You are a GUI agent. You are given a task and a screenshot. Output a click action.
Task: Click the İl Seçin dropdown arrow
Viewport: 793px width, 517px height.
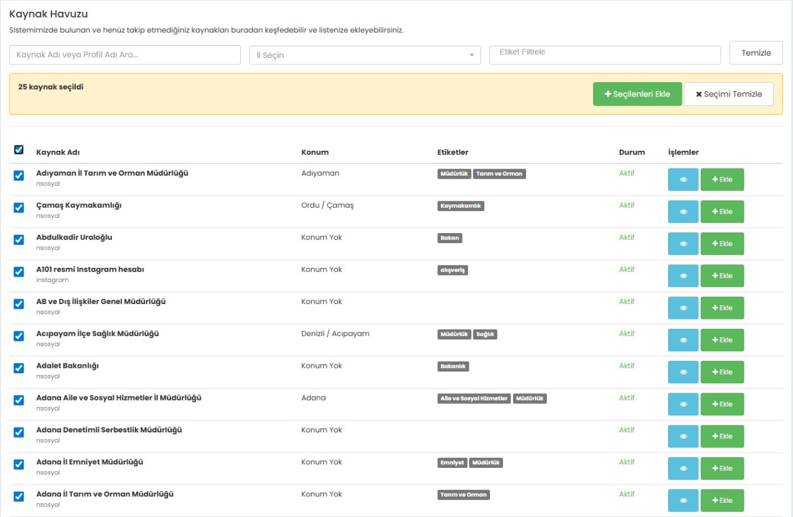472,55
